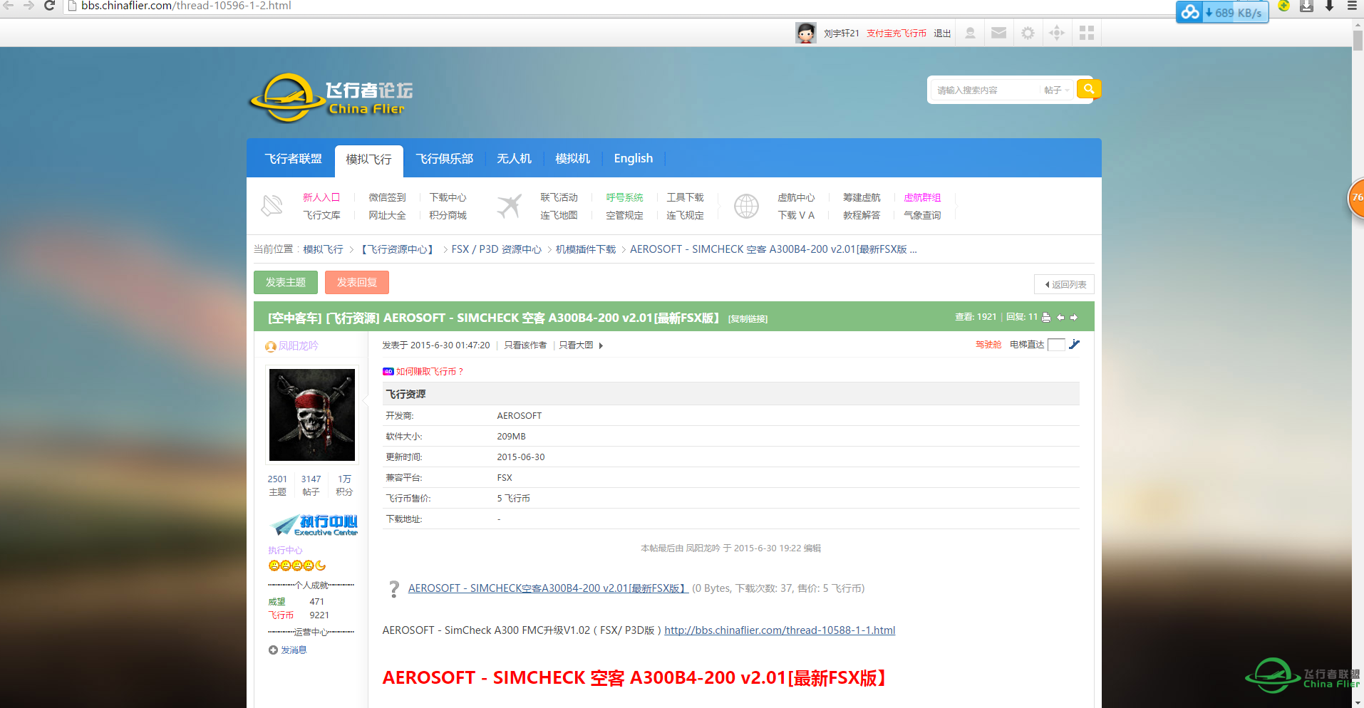Click the 电梯直达 floor number input box
The width and height of the screenshot is (1364, 708).
point(1056,345)
